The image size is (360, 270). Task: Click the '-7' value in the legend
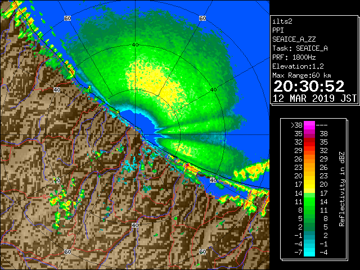(x=298, y=253)
